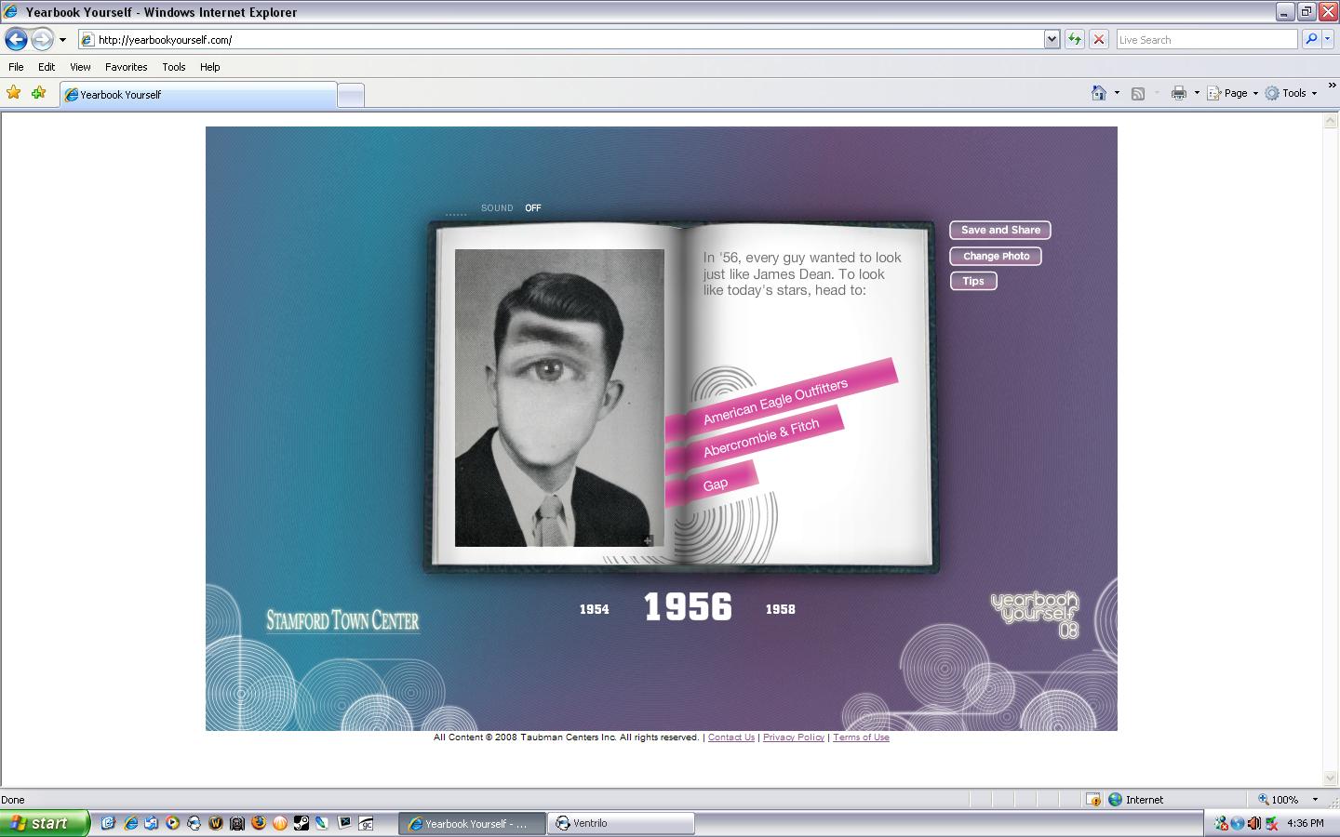Expand the address bar history dropdown
1340x837 pixels.
[x=1052, y=39]
